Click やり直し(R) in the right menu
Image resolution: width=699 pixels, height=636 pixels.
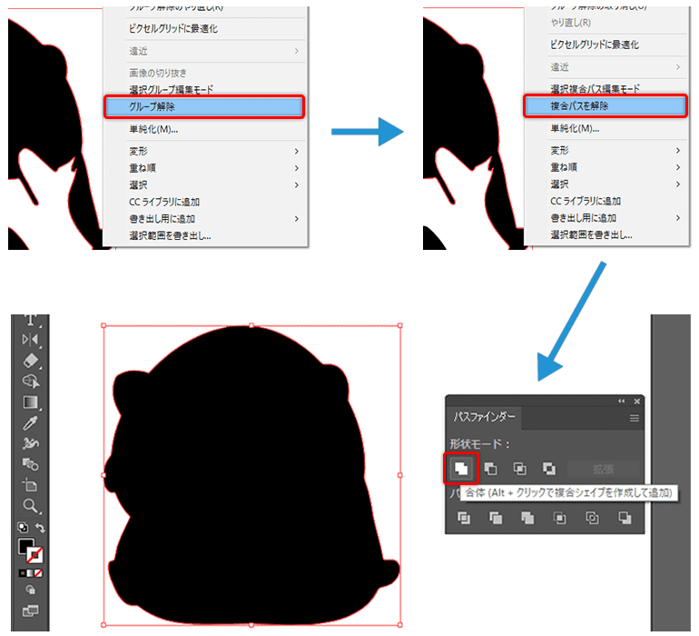(x=606, y=23)
